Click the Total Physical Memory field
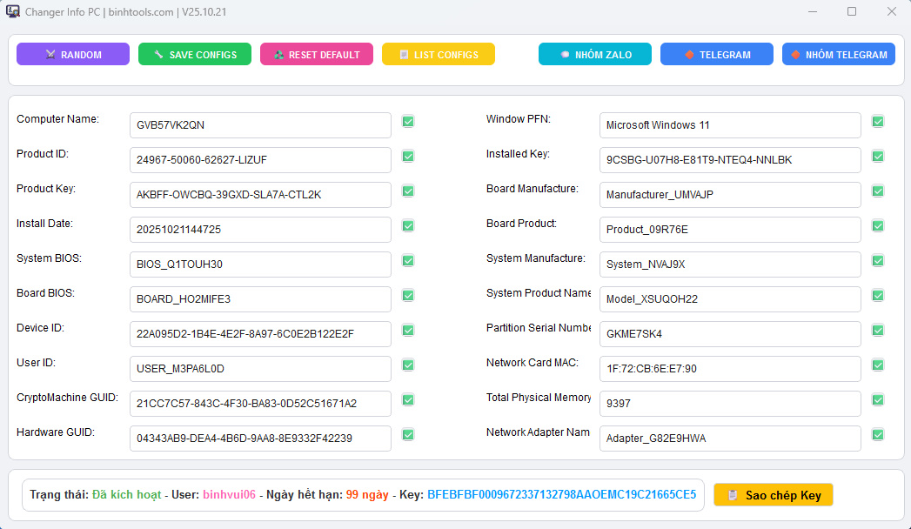The height and width of the screenshot is (529, 911). tap(730, 404)
